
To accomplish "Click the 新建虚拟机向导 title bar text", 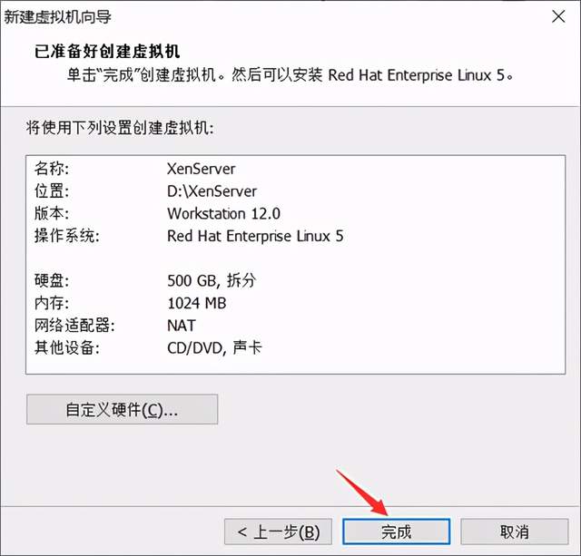I will [57, 16].
